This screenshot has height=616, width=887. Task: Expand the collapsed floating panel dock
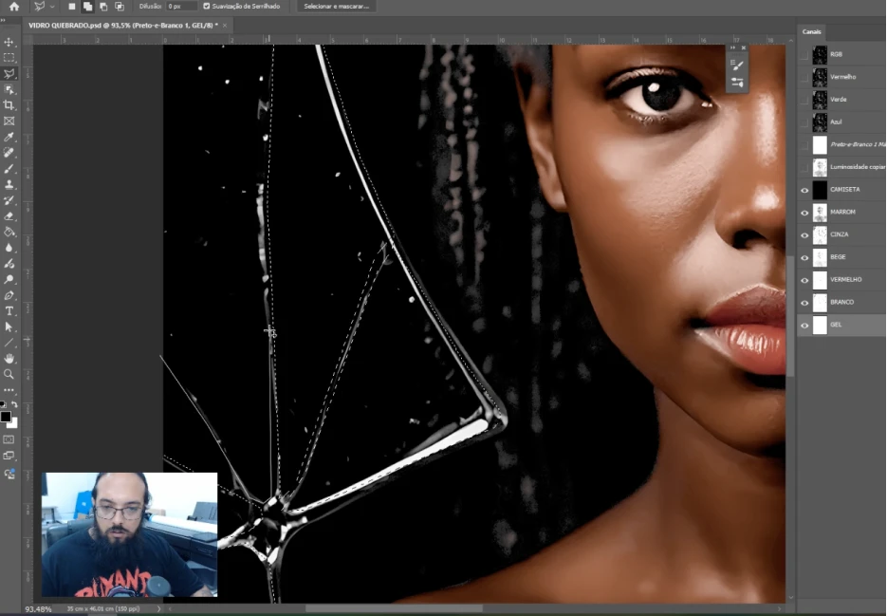coord(732,47)
